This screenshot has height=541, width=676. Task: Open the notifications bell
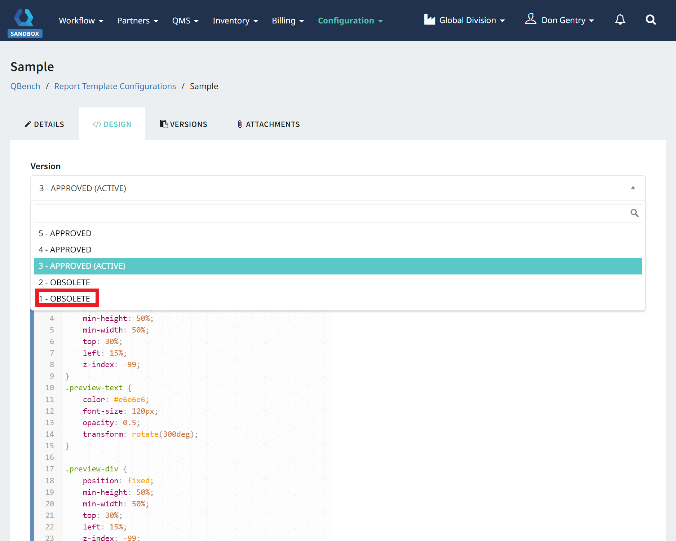click(x=620, y=20)
